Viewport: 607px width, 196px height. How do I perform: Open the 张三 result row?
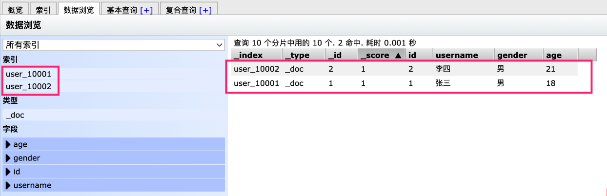coord(442,83)
